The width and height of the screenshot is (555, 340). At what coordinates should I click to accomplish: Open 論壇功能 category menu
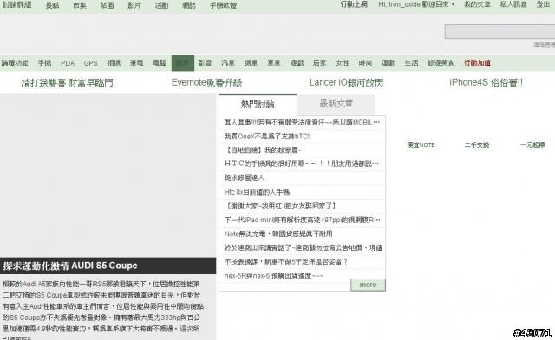pos(15,63)
